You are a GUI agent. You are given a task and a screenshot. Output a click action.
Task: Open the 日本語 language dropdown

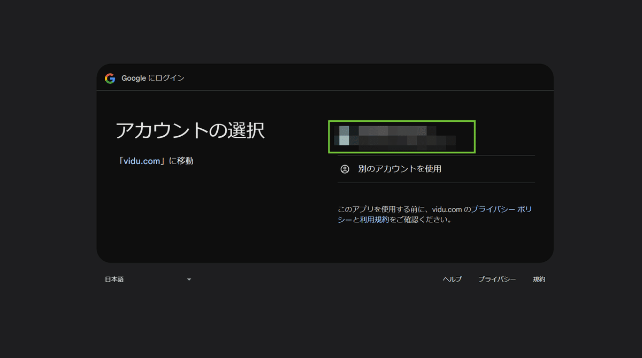pos(148,279)
